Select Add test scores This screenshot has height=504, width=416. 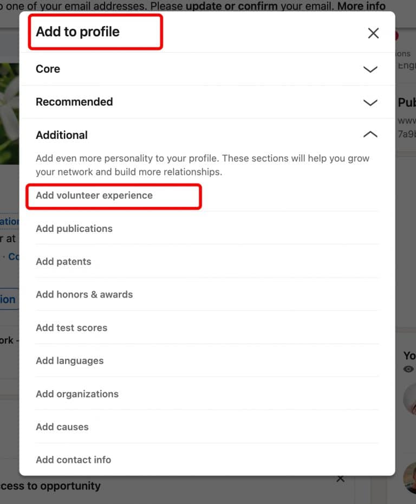[x=71, y=327]
